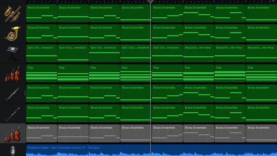Select the clarinet track icon
277x156 pixels.
13,114
